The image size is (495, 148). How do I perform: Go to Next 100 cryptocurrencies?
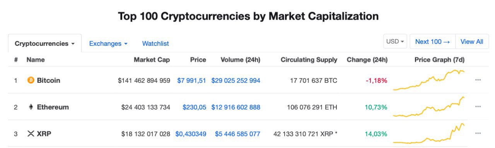click(x=432, y=42)
